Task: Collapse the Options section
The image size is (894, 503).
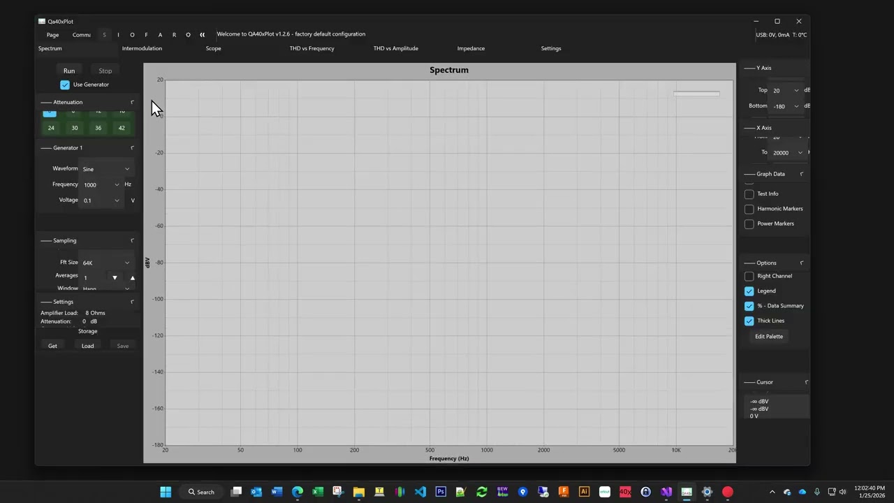Action: [x=802, y=263]
